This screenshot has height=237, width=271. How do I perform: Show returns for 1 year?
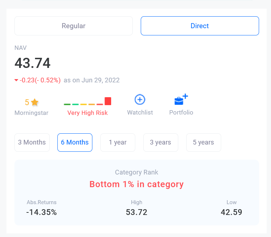tap(118, 142)
